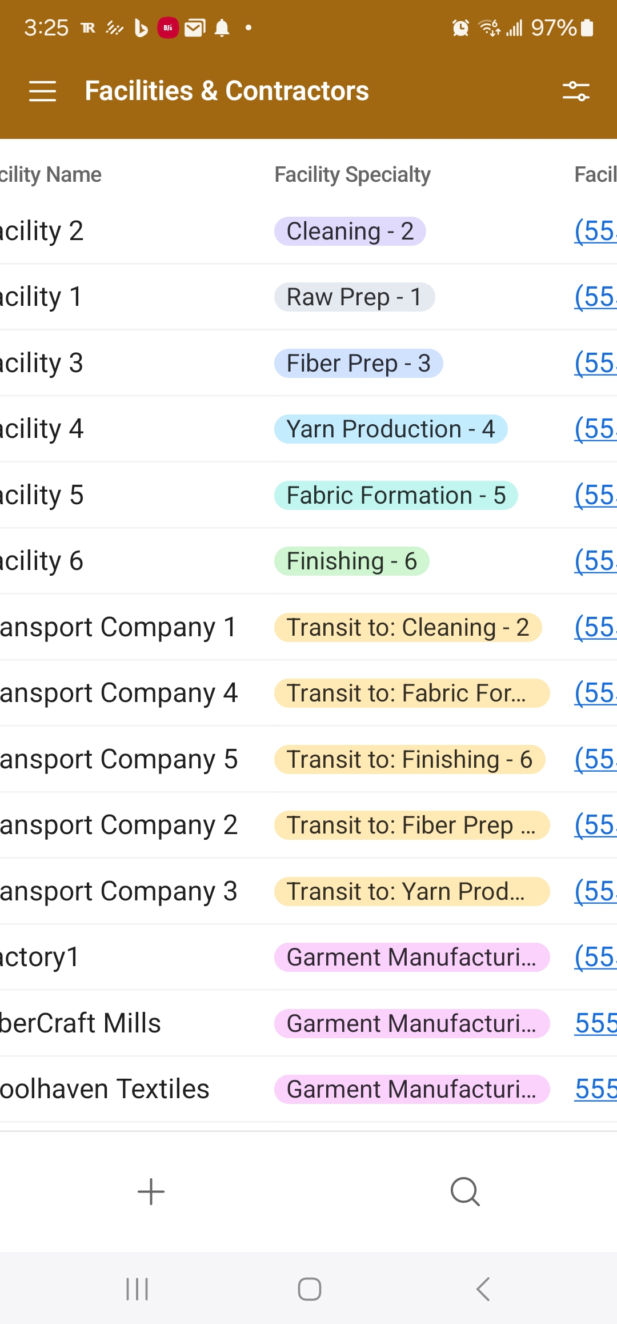Tap the Raw Prep - 1 tag
Screen dimensions: 617x1324
(x=354, y=297)
